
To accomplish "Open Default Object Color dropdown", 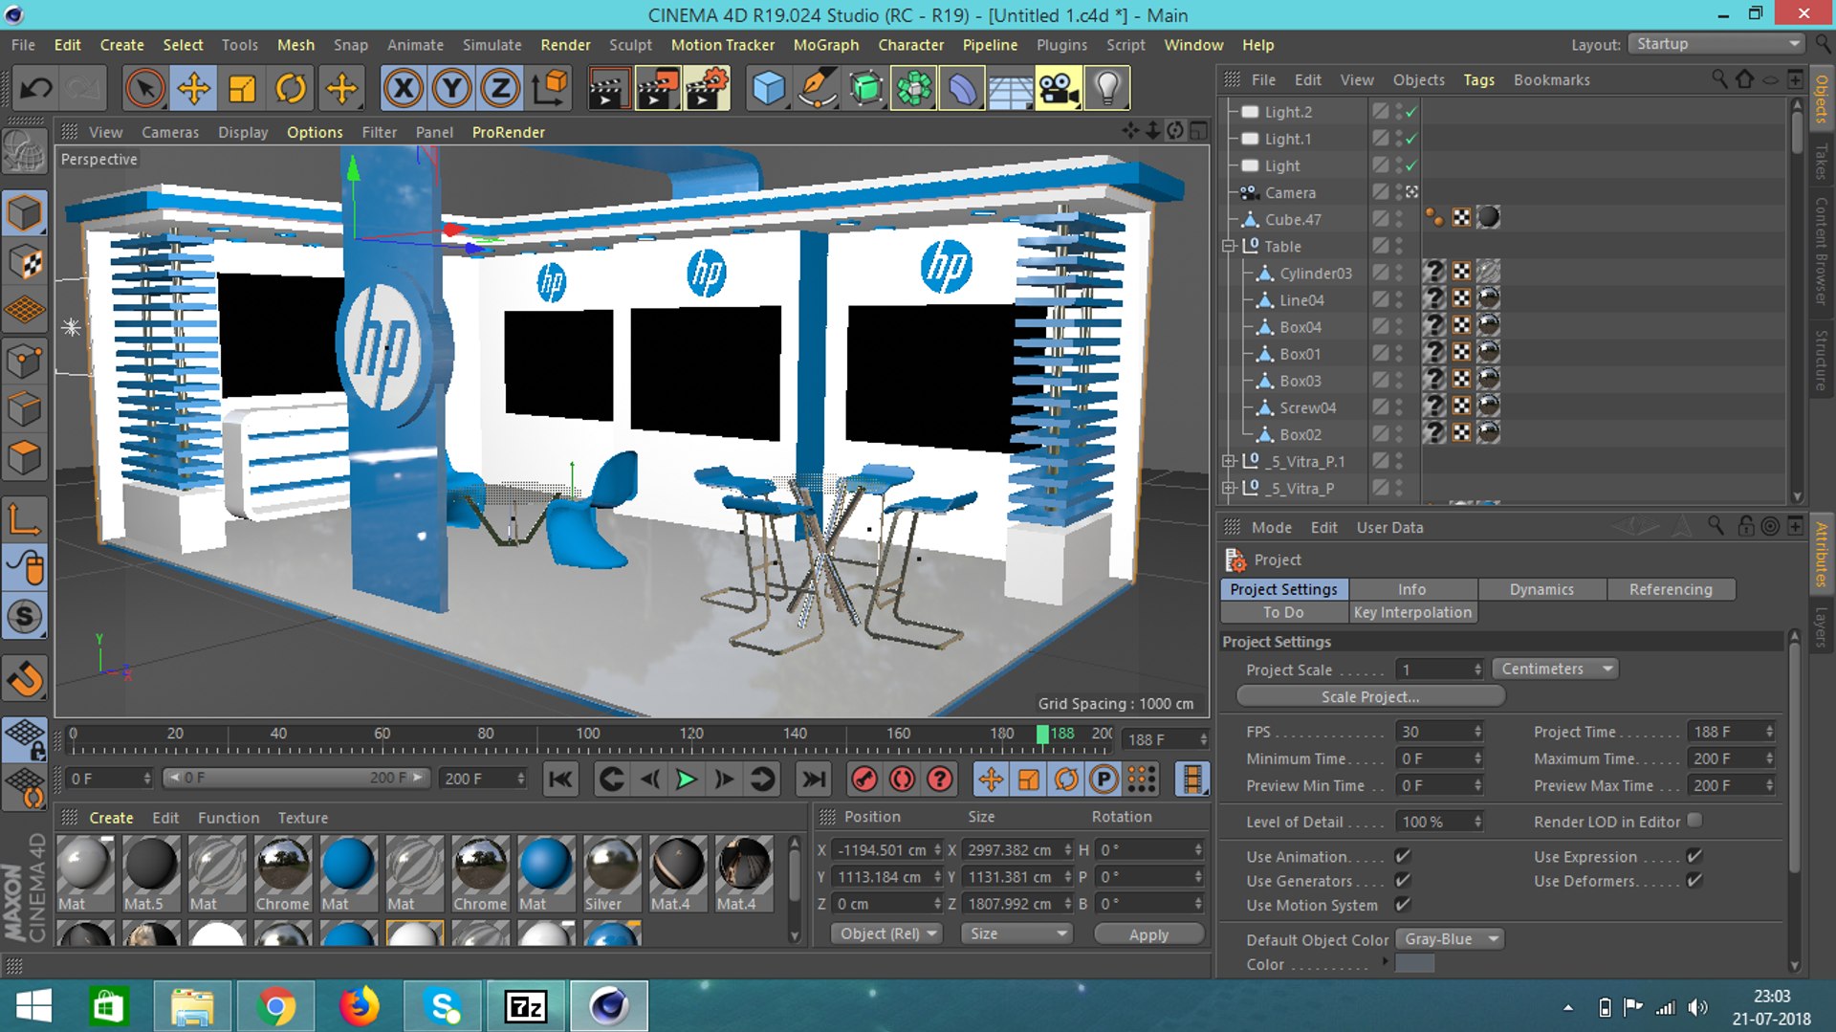I will tap(1450, 939).
